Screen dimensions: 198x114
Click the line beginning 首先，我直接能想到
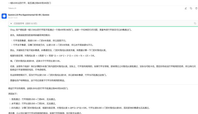(x=30, y=35)
